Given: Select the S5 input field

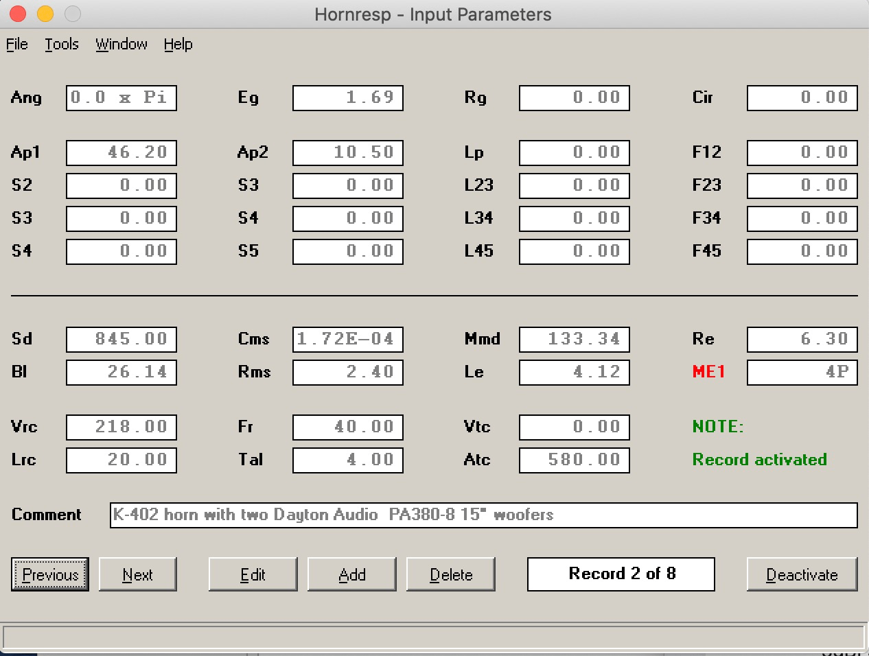Looking at the screenshot, I should point(348,251).
